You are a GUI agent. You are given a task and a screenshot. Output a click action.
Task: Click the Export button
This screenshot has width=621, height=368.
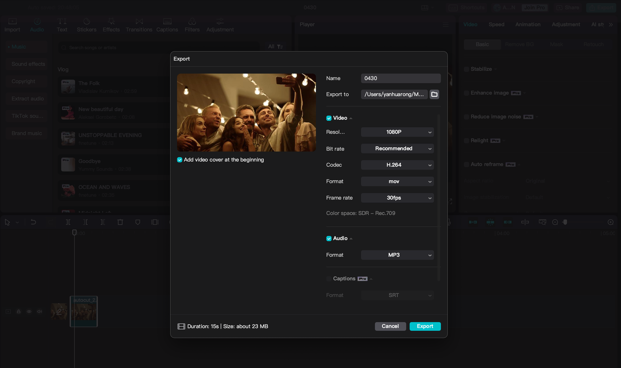coord(425,326)
